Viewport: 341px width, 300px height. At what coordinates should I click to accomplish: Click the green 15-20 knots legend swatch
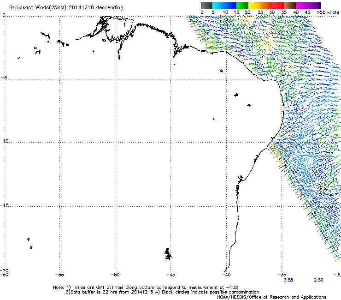click(x=242, y=6)
